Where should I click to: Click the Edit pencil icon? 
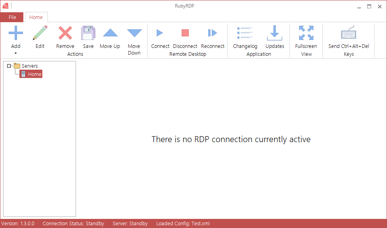(x=40, y=33)
